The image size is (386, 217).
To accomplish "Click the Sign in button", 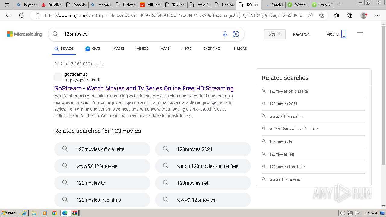I will click(x=274, y=34).
